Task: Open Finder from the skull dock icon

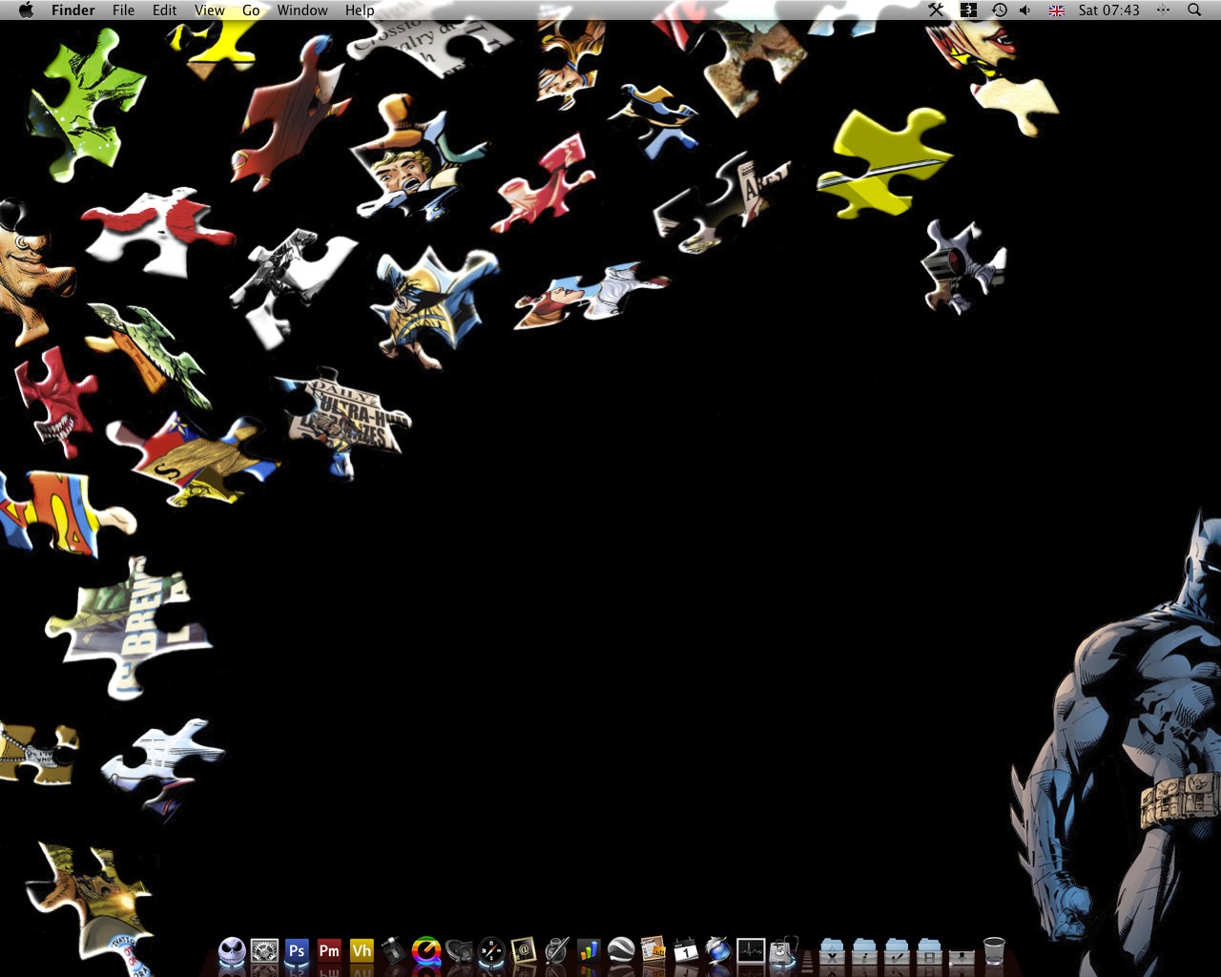Action: [232, 950]
